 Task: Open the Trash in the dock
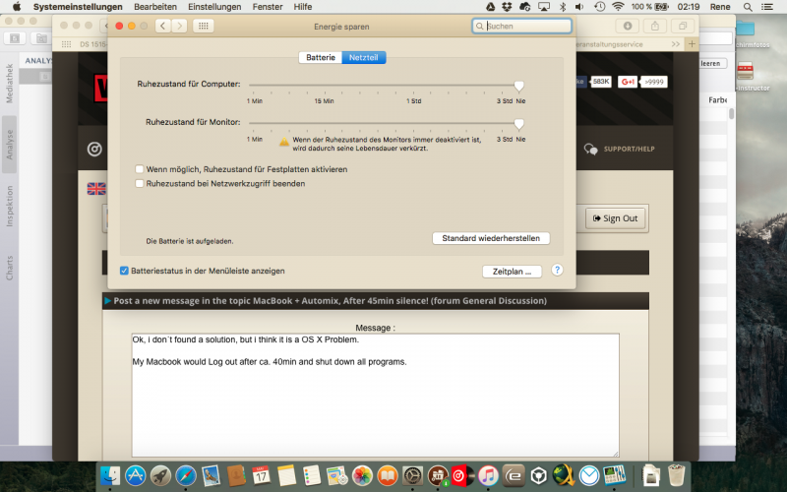pyautogui.click(x=677, y=475)
